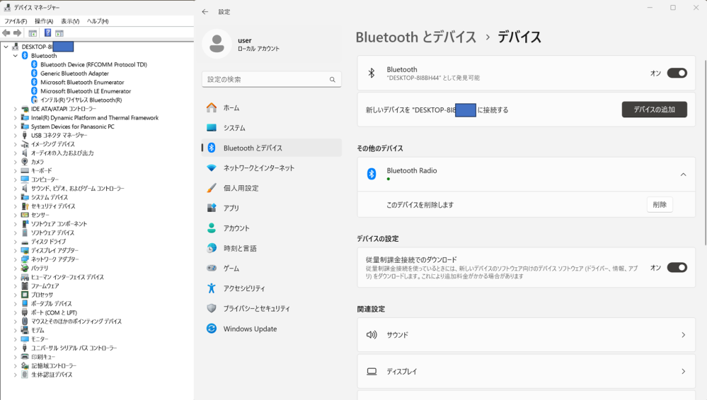Click the battery icon beside バッテリ
The height and width of the screenshot is (400, 707).
pyautogui.click(x=25, y=268)
